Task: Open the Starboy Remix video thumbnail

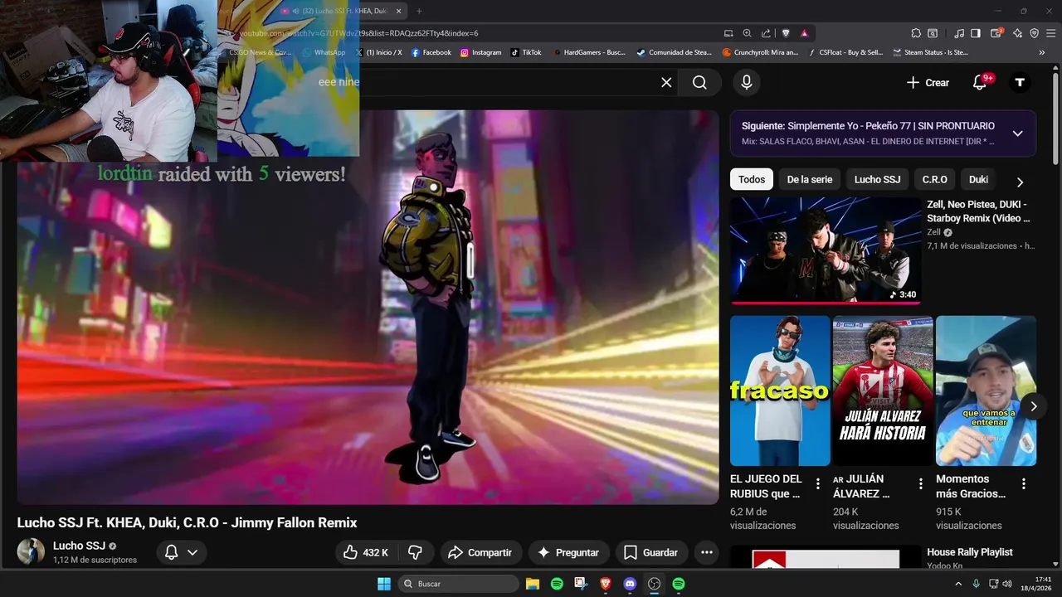Action: pyautogui.click(x=826, y=250)
